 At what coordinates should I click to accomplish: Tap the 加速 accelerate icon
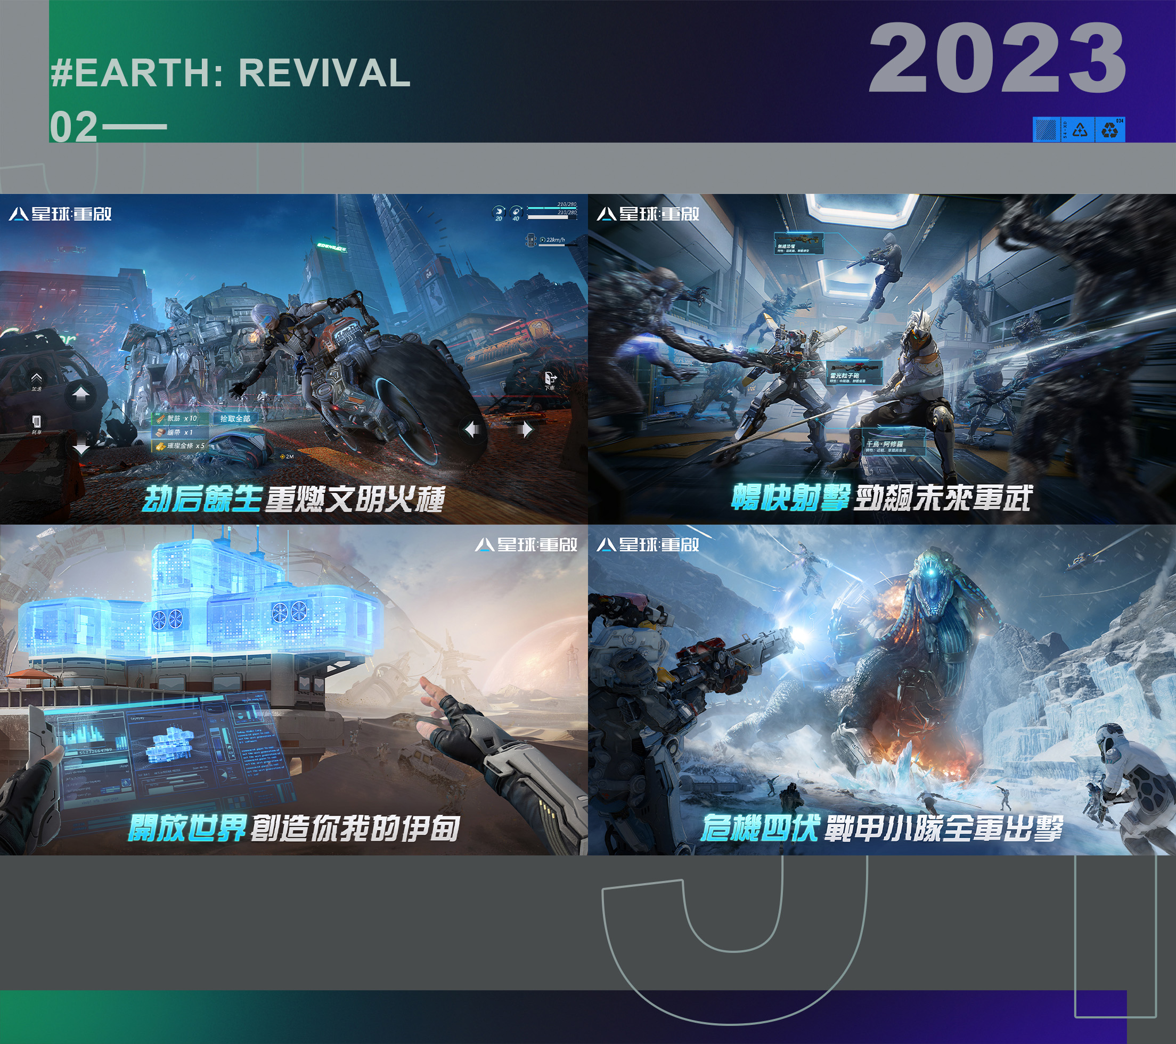(36, 381)
